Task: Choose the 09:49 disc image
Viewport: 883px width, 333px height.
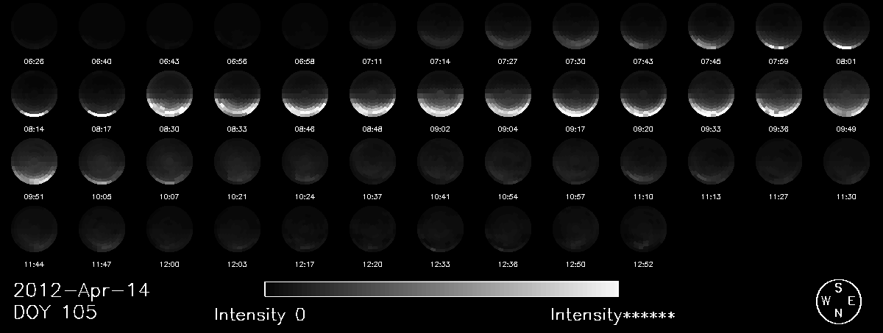Action: (847, 95)
